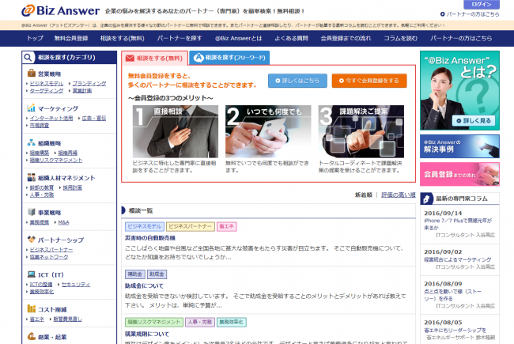Viewport: 514px width, 344px height.
Task: Switch to the 相談を探す(フリーワード) tab
Action: pos(229,58)
